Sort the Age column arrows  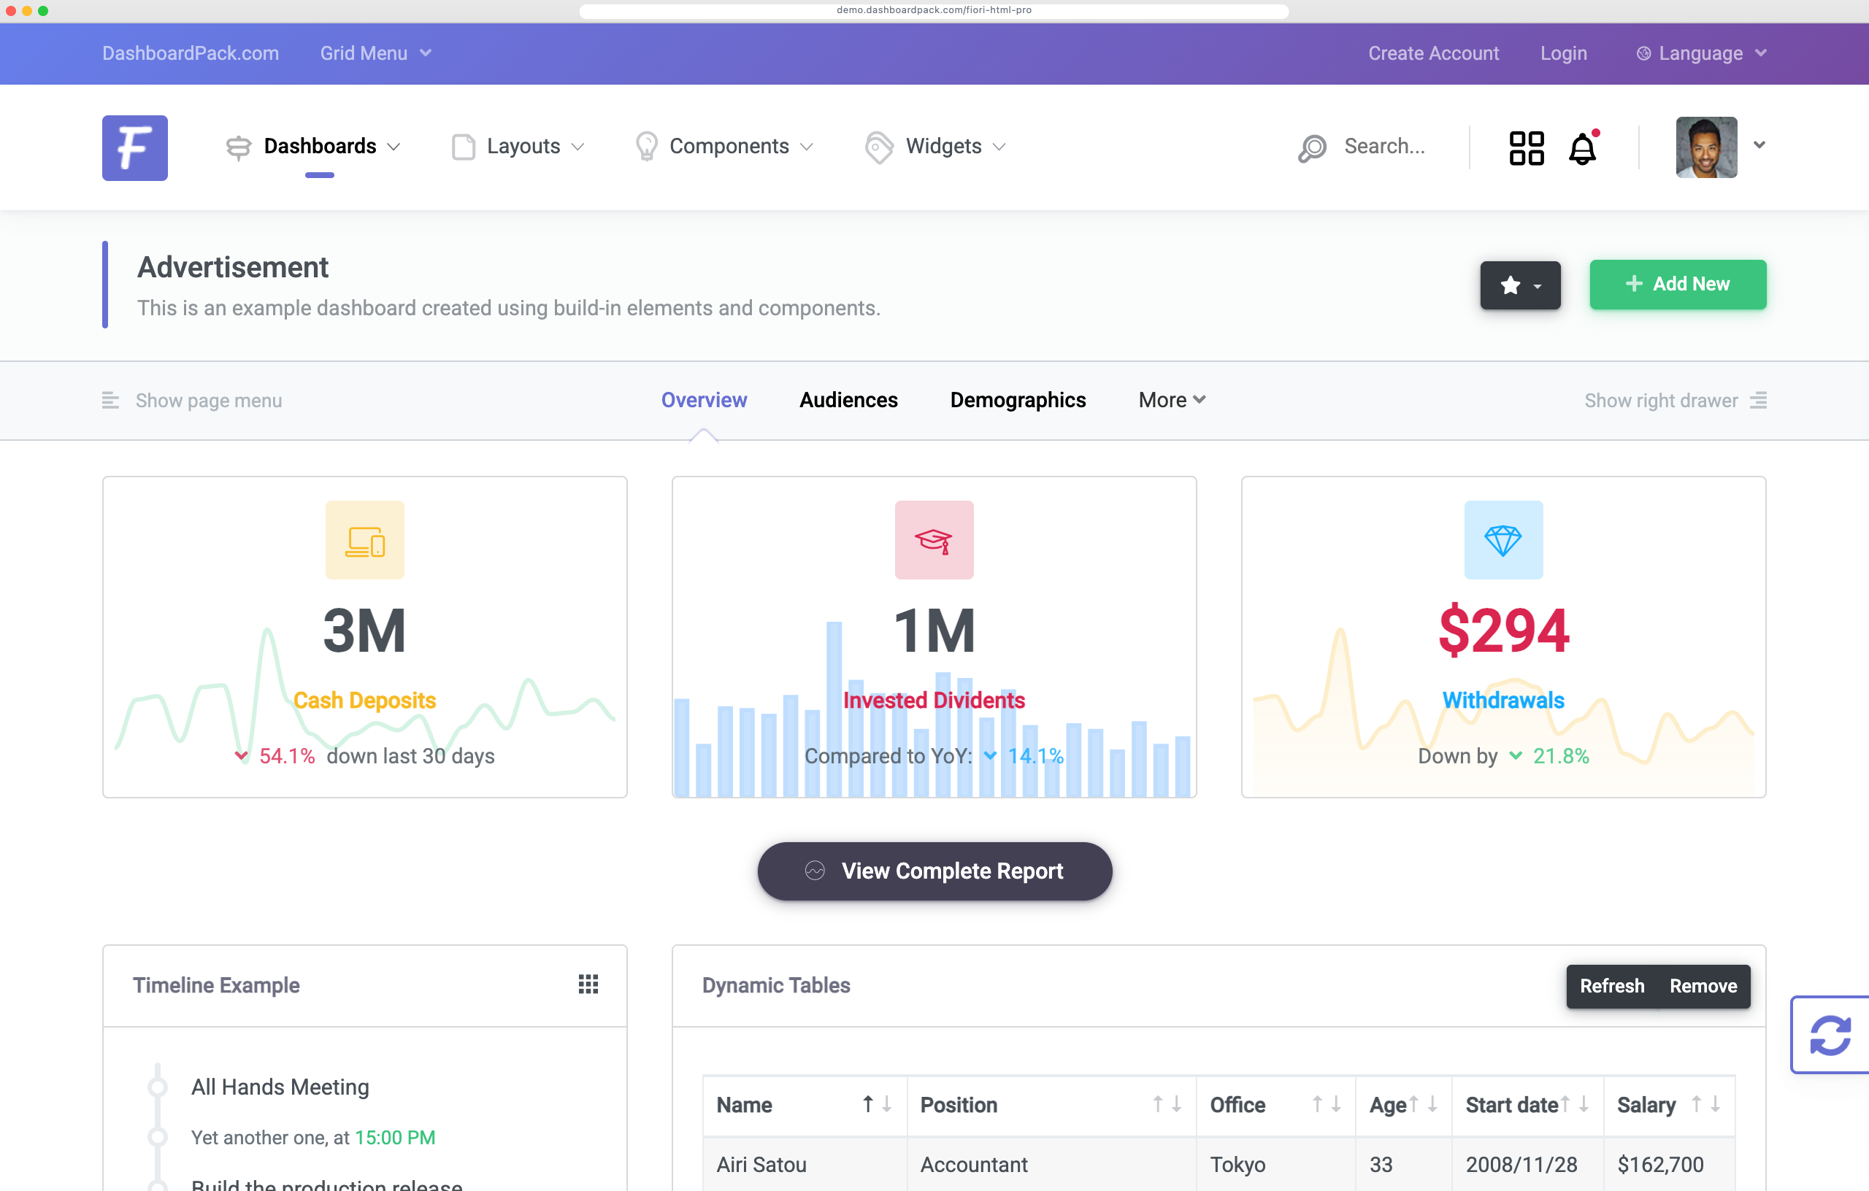[1423, 1104]
